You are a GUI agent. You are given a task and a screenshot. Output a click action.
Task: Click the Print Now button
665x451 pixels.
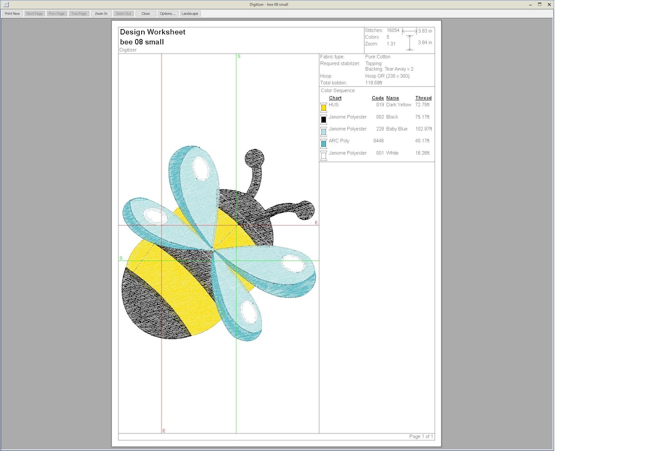[x=12, y=13]
